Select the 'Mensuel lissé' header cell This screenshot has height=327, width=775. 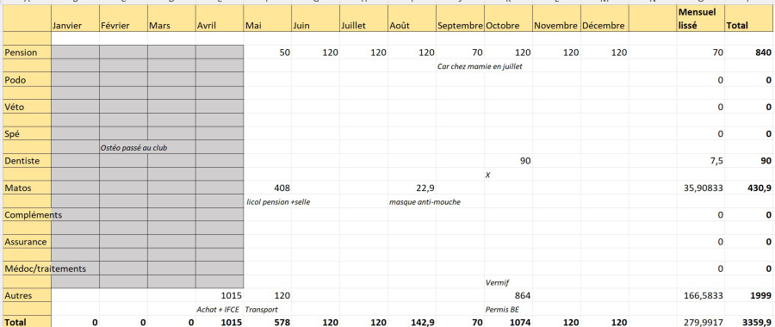pos(700,19)
